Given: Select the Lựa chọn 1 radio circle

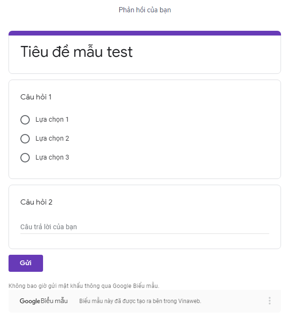Looking at the screenshot, I should click(25, 120).
